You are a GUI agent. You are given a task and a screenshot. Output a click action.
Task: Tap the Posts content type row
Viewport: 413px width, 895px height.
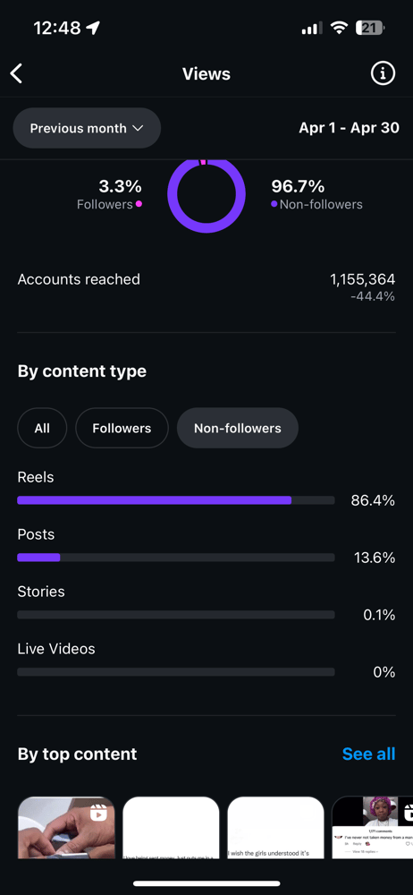206,547
